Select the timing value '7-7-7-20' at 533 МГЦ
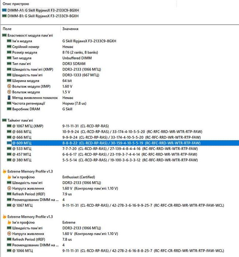This screenshot has width=239, height=257. pyautogui.click(x=70, y=149)
